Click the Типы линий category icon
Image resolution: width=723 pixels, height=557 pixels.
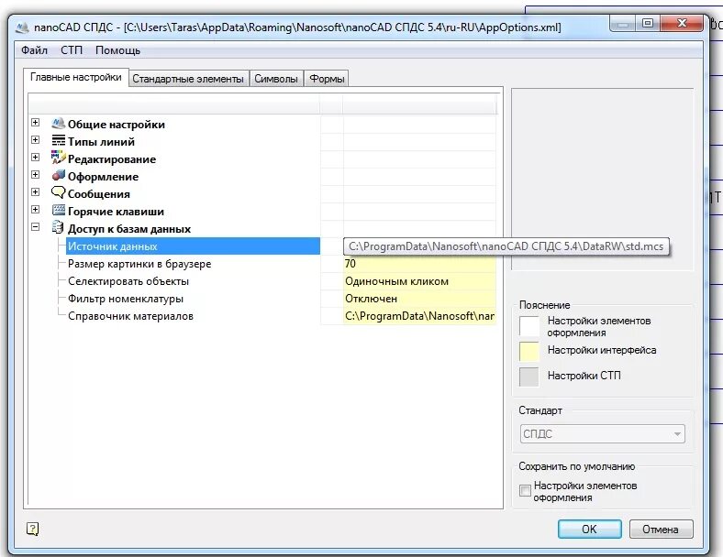(x=58, y=140)
